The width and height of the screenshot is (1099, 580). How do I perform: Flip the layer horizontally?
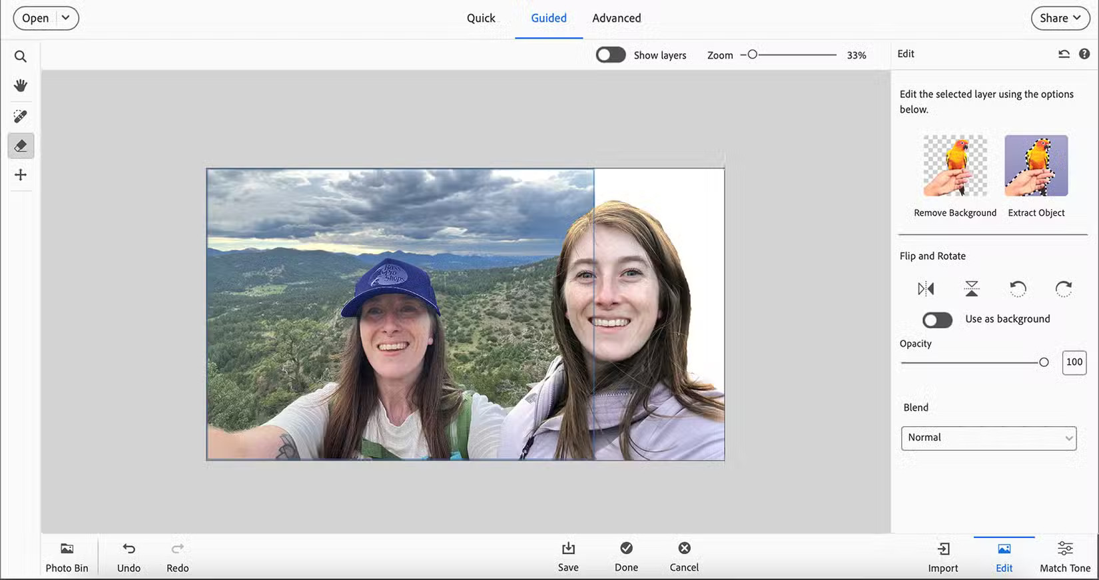tap(926, 289)
